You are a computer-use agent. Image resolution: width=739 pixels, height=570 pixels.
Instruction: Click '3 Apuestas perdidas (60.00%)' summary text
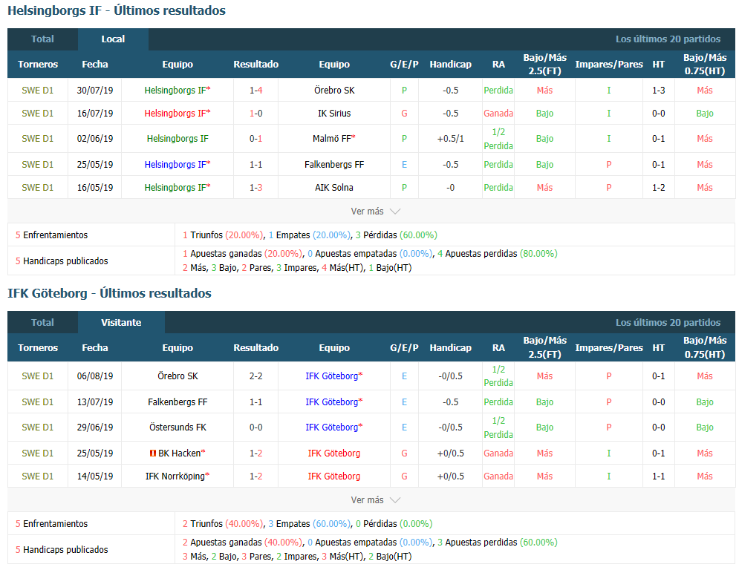point(497,543)
